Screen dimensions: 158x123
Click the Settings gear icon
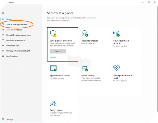click(3, 119)
